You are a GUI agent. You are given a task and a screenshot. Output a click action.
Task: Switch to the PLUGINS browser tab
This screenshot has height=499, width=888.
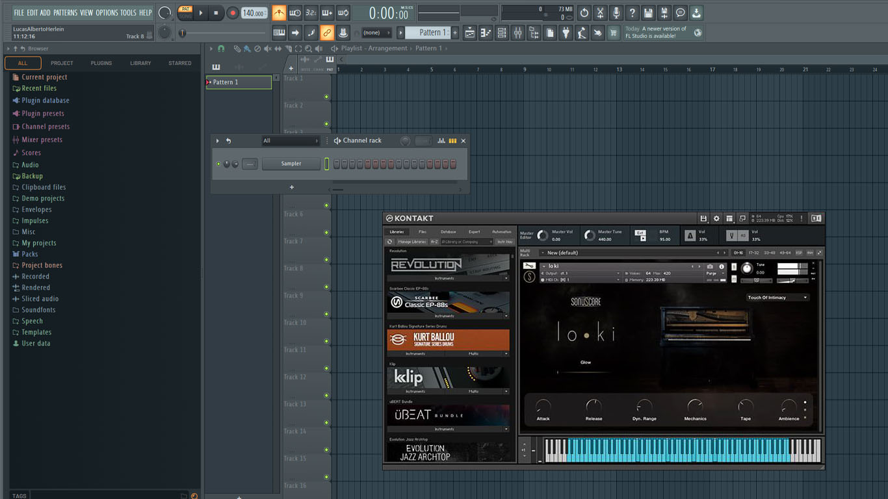click(x=101, y=63)
